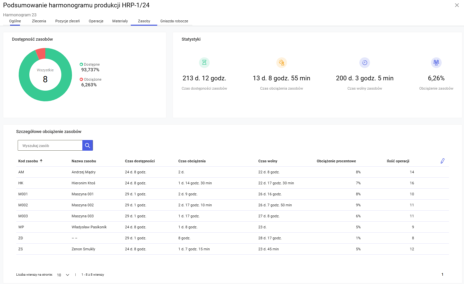The width and height of the screenshot is (464, 284).
Task: Click the pencil edit columns icon
Action: pos(442,161)
